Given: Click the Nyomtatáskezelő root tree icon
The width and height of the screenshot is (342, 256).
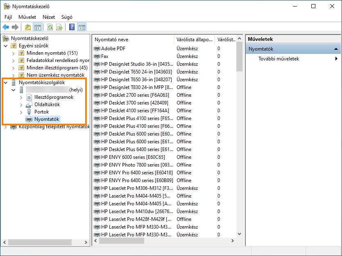Looking at the screenshot, I should coord(6,38).
